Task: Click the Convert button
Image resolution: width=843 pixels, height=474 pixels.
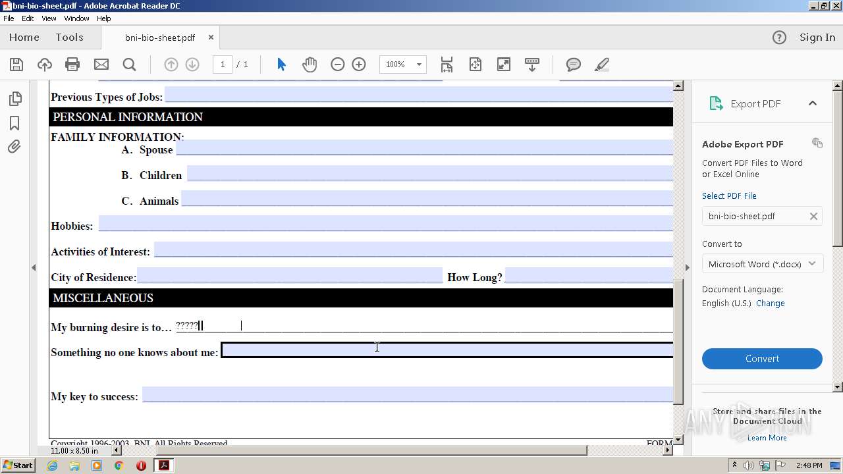Action: coord(762,359)
